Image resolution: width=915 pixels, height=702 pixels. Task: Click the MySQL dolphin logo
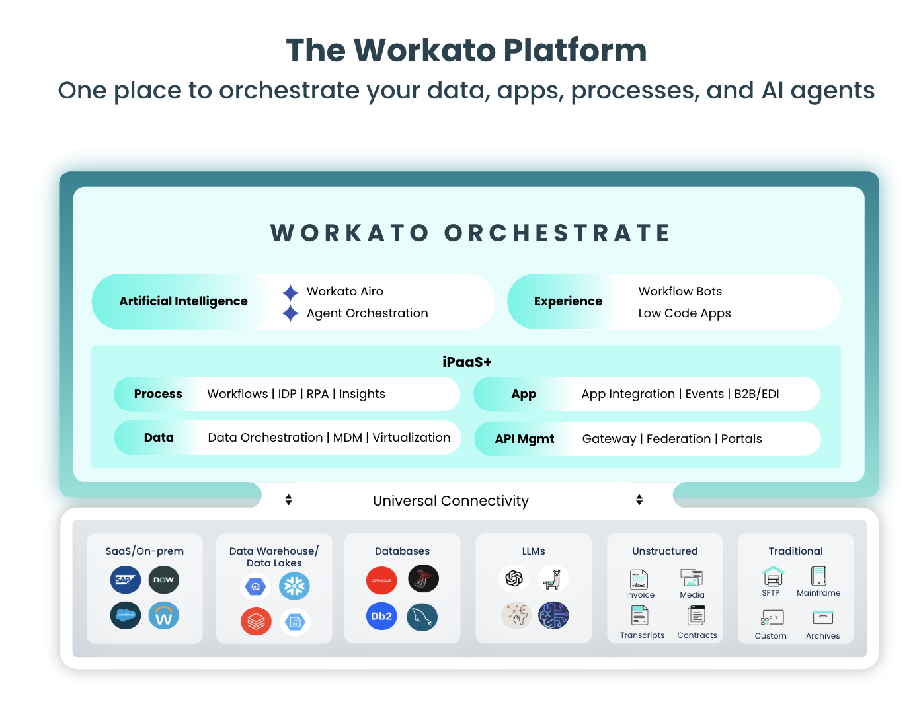tap(422, 617)
